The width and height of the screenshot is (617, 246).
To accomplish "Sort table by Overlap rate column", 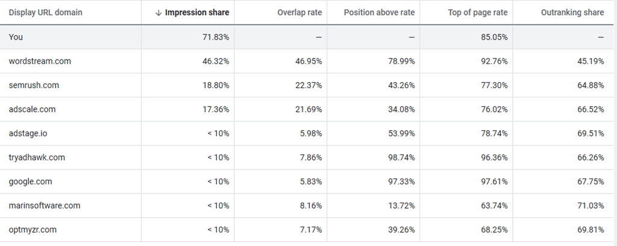I will [x=299, y=13].
